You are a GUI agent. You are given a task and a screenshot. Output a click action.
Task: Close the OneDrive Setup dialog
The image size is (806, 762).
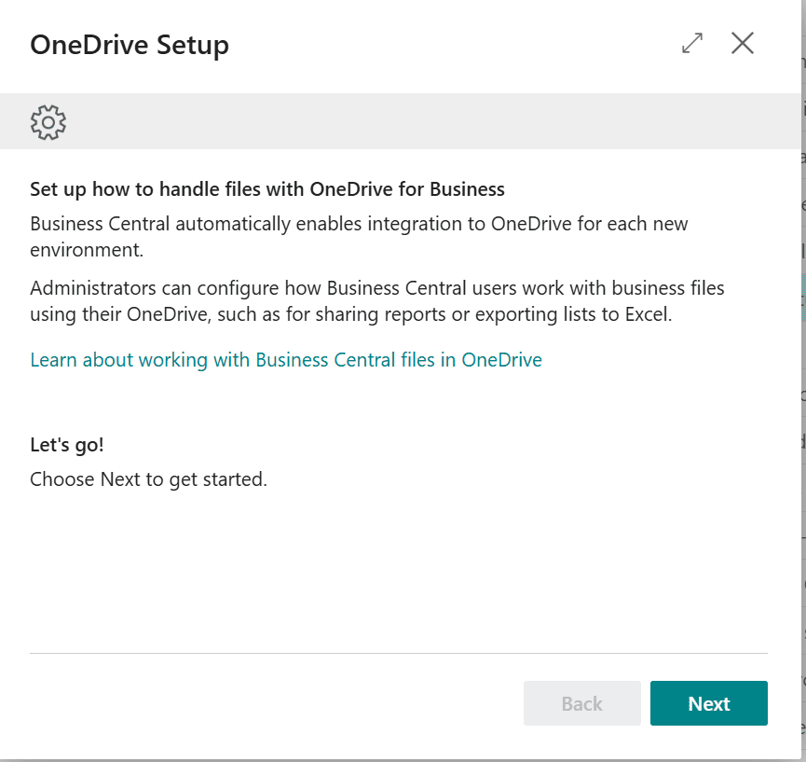(x=743, y=43)
